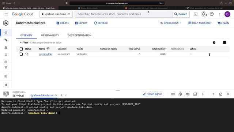
Task: Switch to the GitHub browser tab
Action: coord(205,8)
